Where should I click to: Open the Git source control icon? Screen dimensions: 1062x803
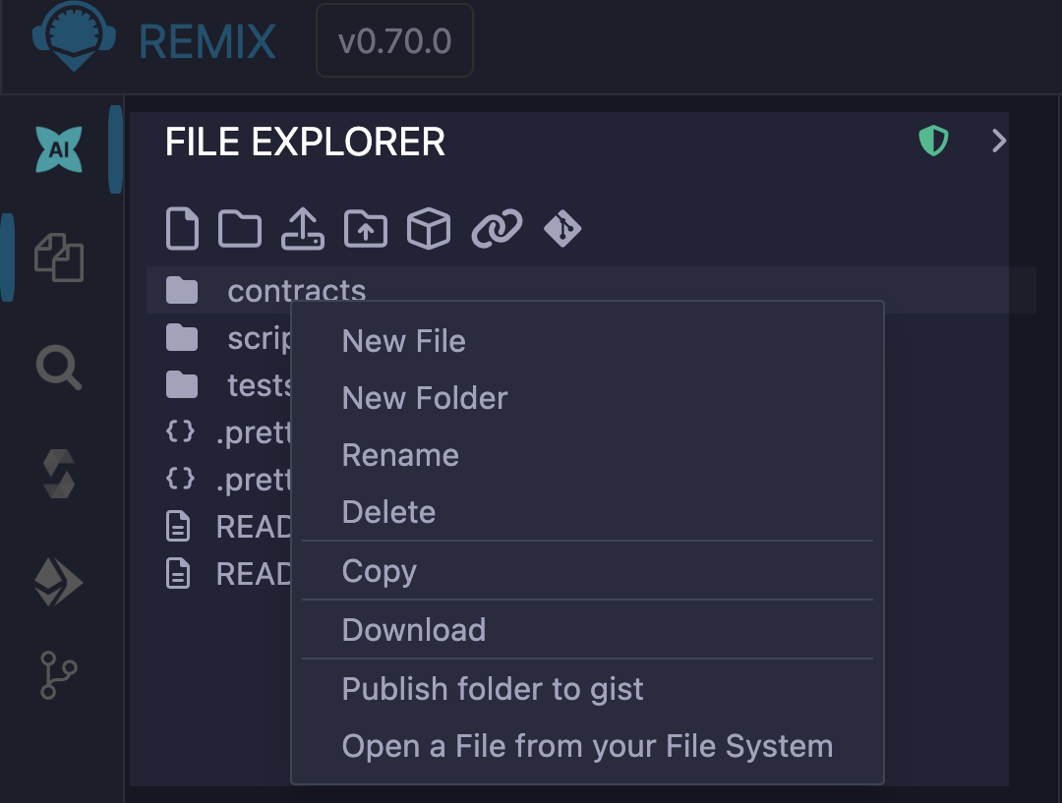pos(59,675)
